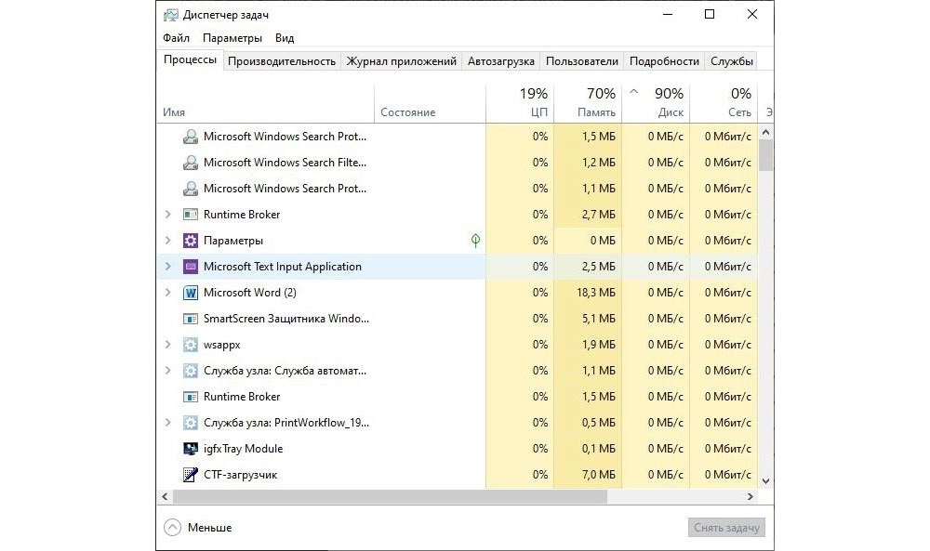Expand the Microsoft Text Input Application group
930x551 pixels.
(x=167, y=267)
